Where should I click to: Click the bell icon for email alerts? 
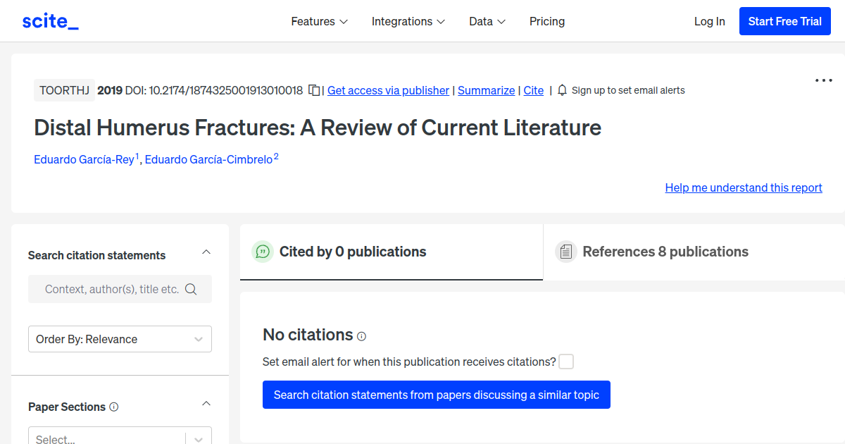562,90
